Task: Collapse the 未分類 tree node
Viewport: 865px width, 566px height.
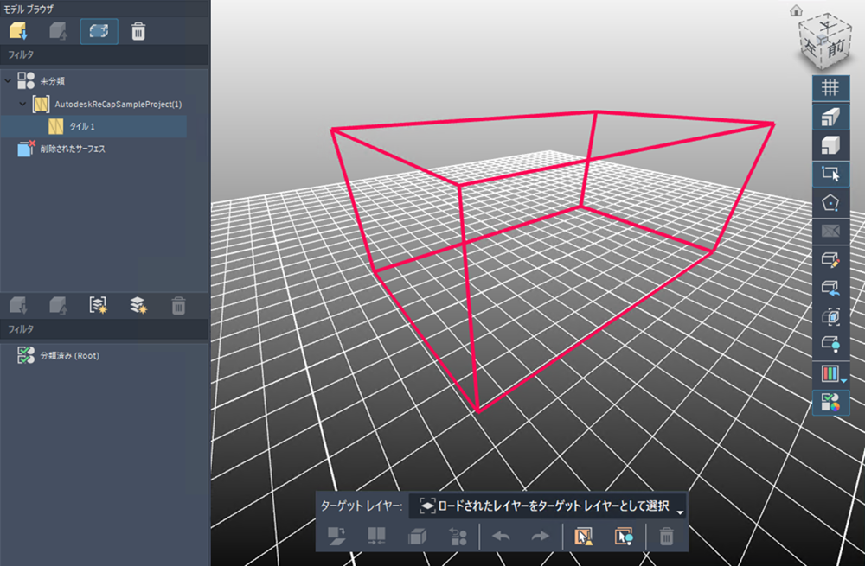Action: (8, 81)
